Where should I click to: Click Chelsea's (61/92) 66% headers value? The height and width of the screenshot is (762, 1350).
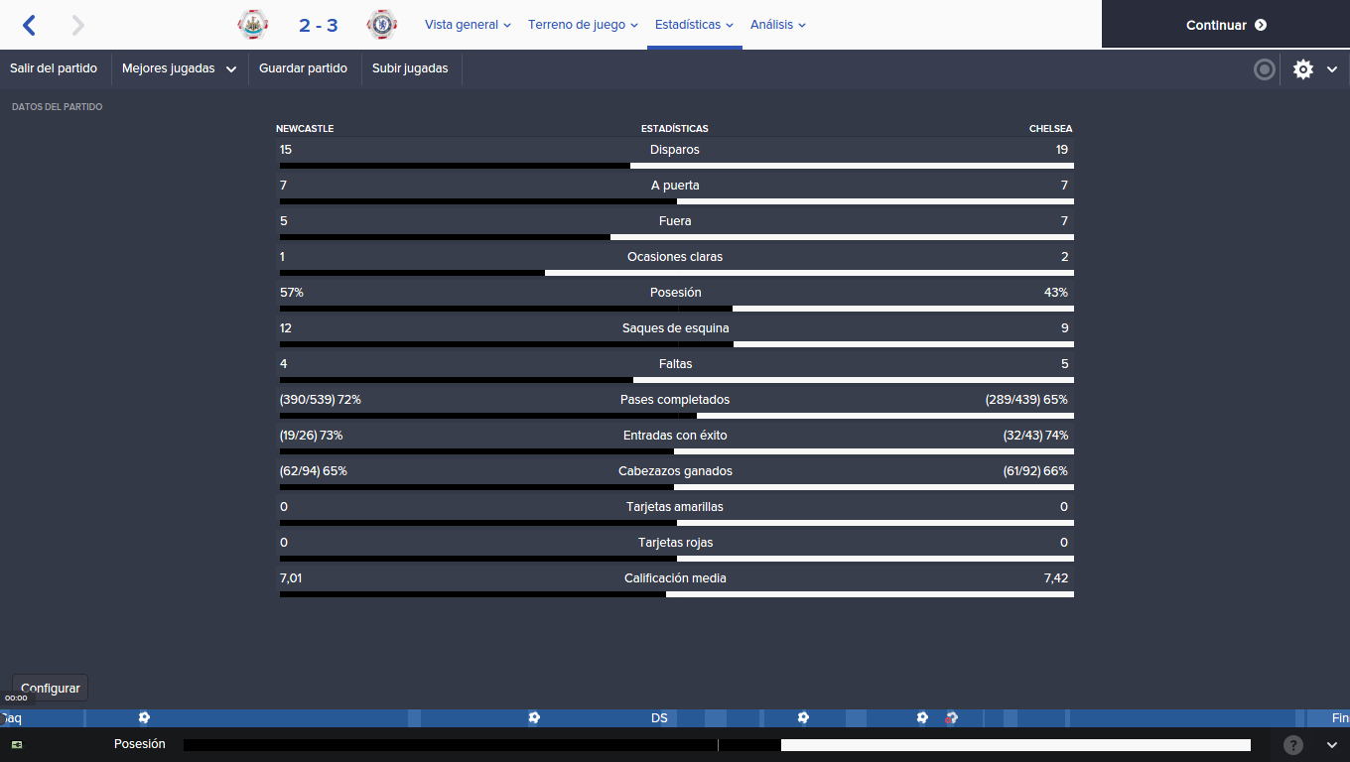point(1036,471)
